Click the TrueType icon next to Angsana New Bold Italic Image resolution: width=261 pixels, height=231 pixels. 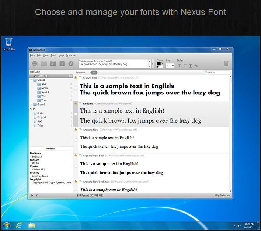click(81, 182)
